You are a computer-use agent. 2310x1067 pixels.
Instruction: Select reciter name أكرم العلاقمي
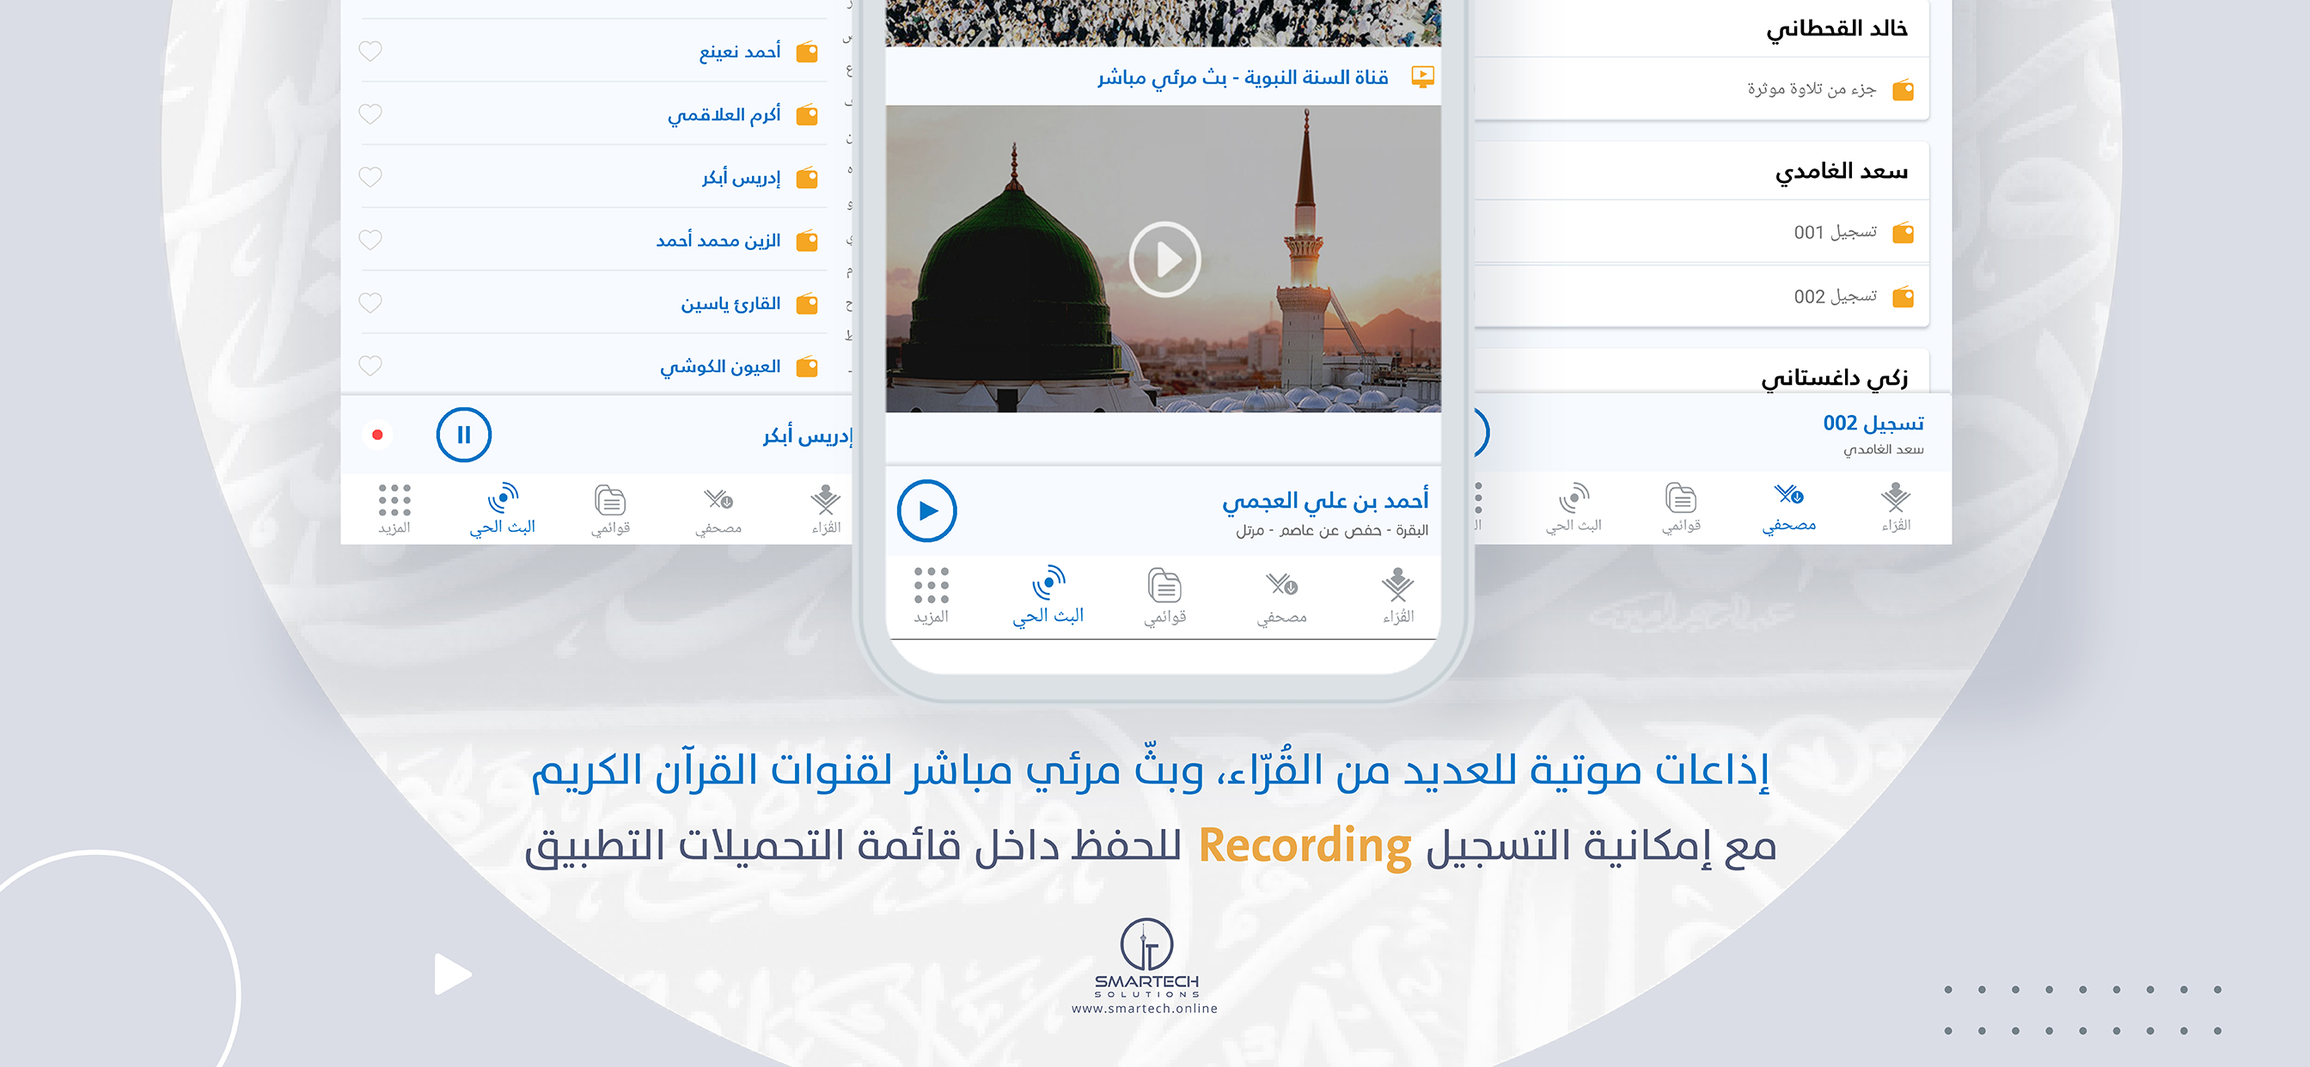[724, 115]
